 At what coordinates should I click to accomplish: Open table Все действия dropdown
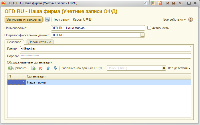179,68
